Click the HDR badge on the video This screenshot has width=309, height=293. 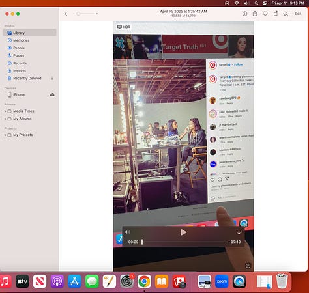[x=124, y=27]
